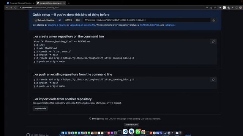This screenshot has height=136, width=243.
Task: Click the echo README.md command line
Action: [62, 42]
